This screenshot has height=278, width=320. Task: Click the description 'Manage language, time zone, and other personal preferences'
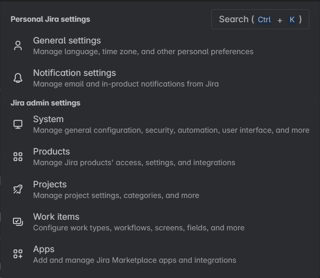click(143, 52)
